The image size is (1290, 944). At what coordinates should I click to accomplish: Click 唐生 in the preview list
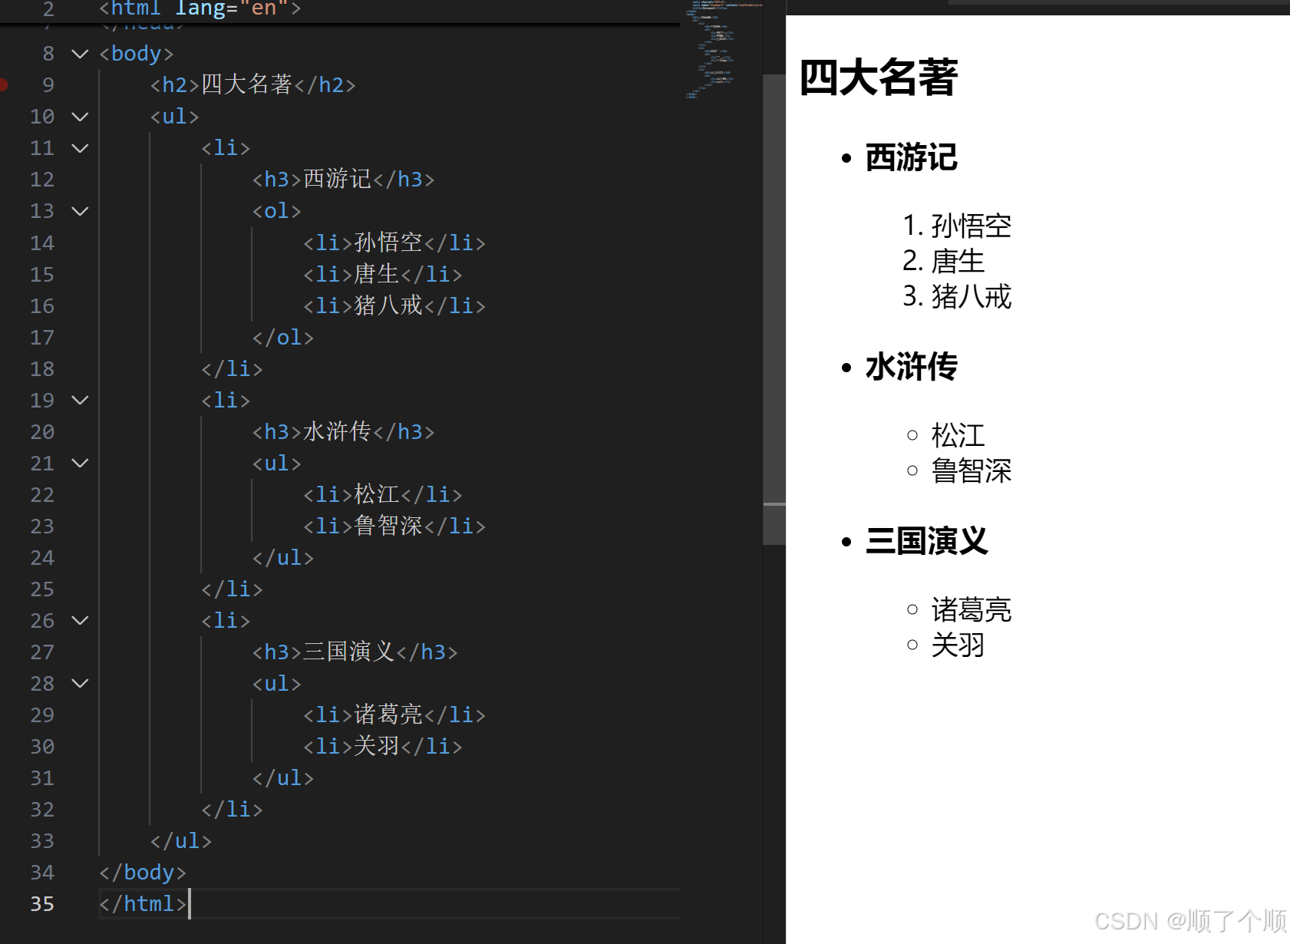tap(958, 261)
